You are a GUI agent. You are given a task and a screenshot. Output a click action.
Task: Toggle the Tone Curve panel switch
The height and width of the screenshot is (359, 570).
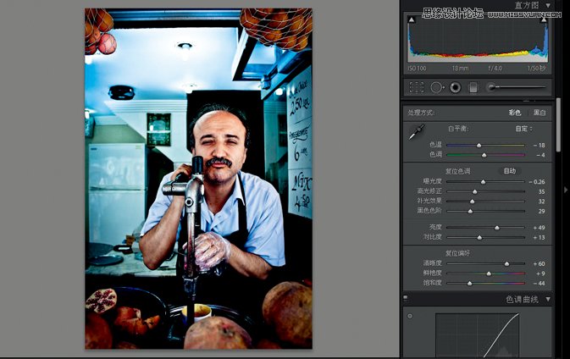coord(406,299)
